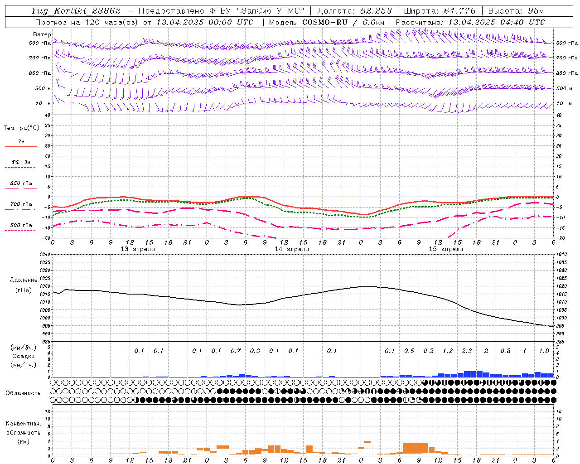This screenshot has height=464, width=580.
Task: Click the date label 13 апреля
Action: [x=138, y=249]
